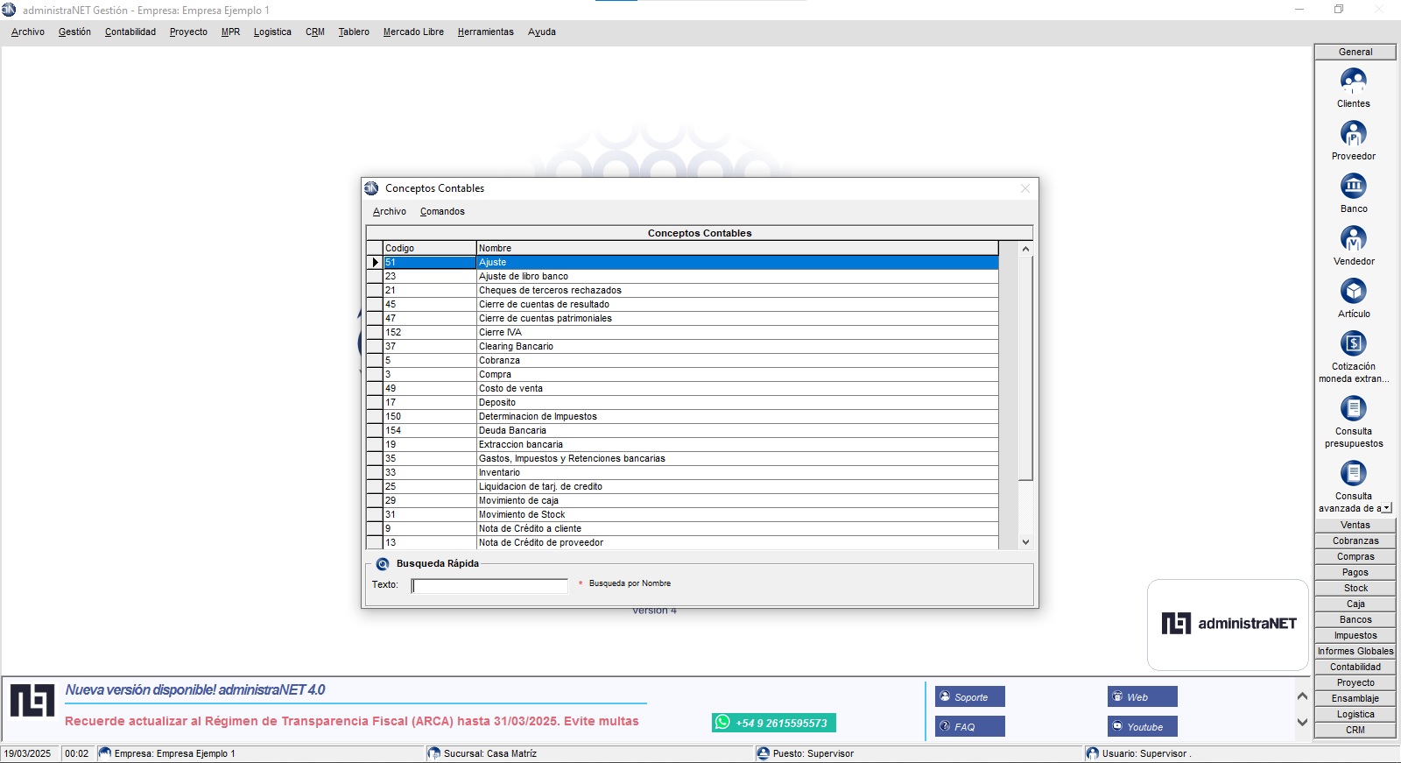Open Consulta avanzada icon in sidebar
The image size is (1401, 763).
click(1353, 474)
